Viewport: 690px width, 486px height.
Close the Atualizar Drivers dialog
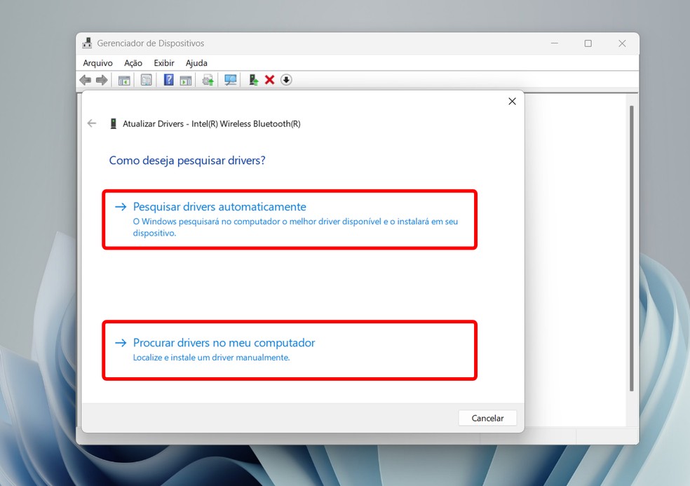coord(512,101)
